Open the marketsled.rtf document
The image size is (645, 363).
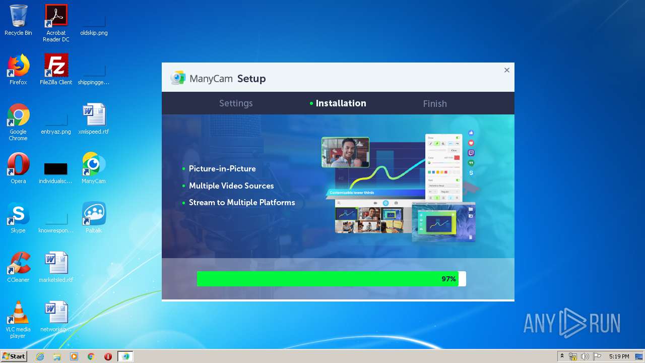click(56, 267)
